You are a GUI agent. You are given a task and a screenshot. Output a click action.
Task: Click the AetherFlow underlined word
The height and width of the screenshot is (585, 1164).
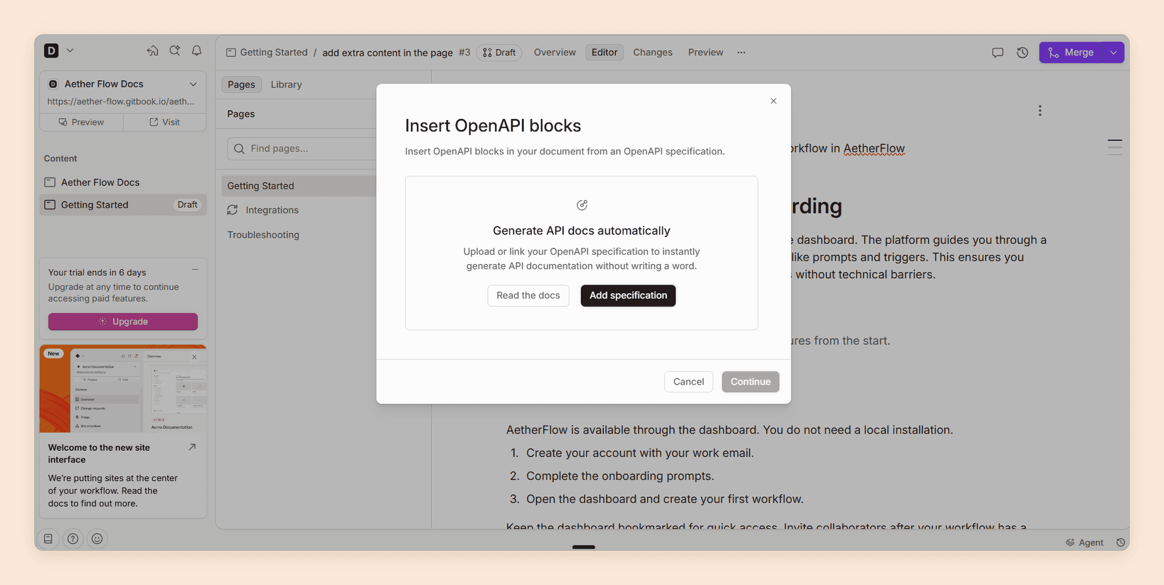click(874, 148)
